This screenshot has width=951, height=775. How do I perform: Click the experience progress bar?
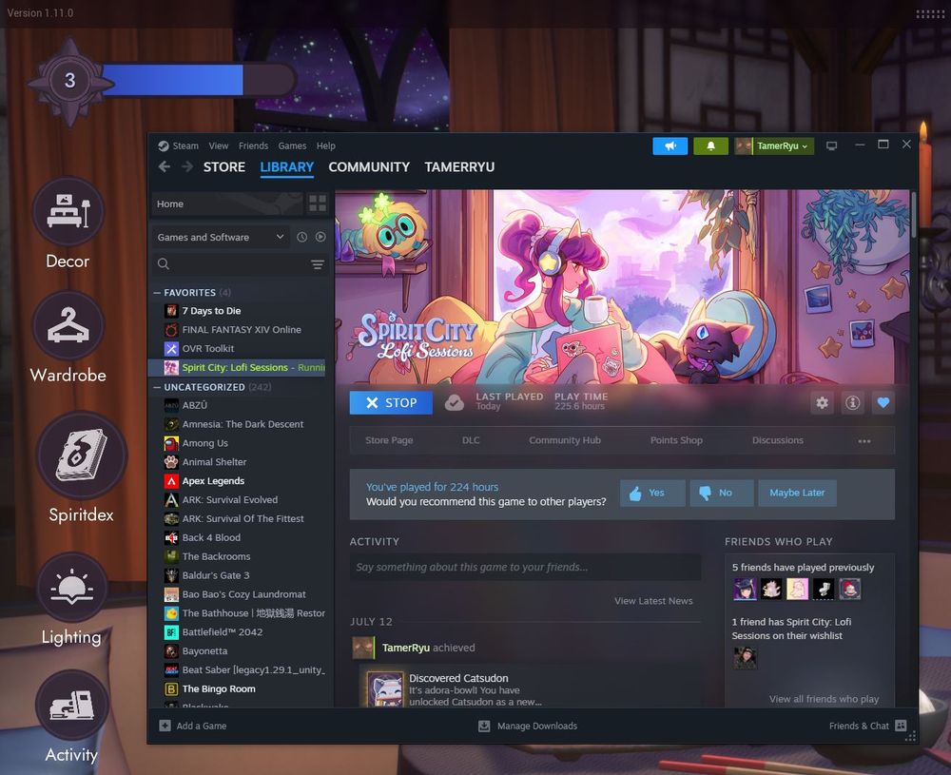(199, 80)
